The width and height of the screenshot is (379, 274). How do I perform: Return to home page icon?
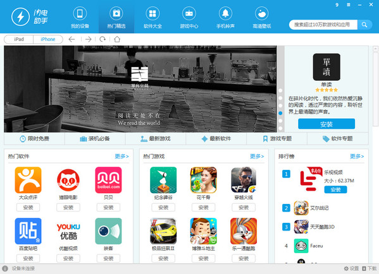pos(117,39)
